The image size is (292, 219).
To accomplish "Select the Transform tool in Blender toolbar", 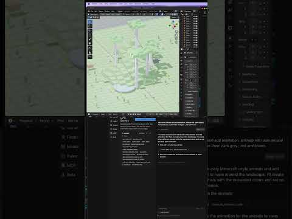I will (90, 43).
